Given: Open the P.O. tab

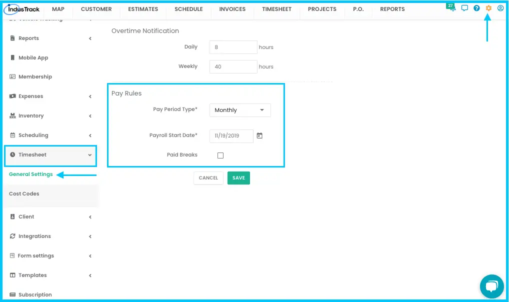Looking at the screenshot, I should pos(358,9).
